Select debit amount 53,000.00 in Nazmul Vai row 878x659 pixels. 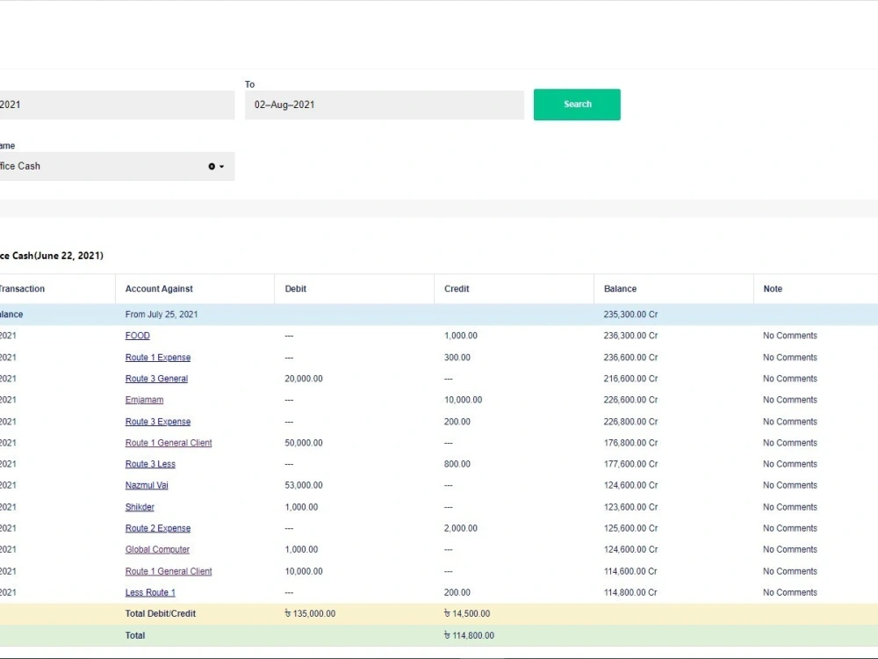pyautogui.click(x=304, y=485)
